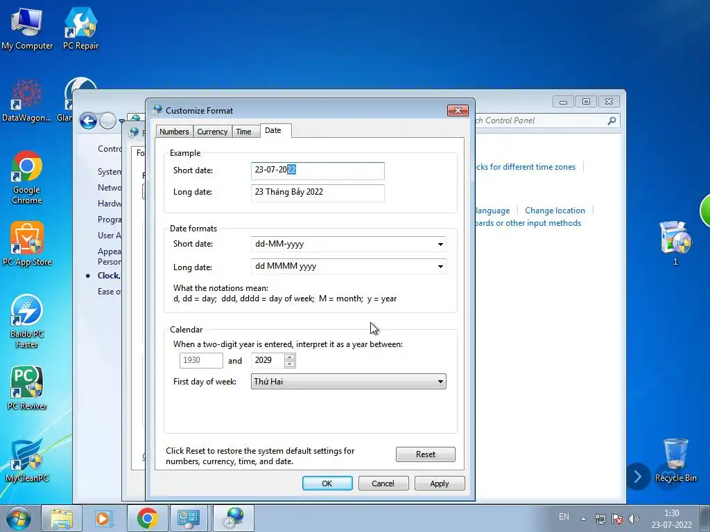The width and height of the screenshot is (710, 532).
Task: Click Windows Start orb
Action: (19, 518)
